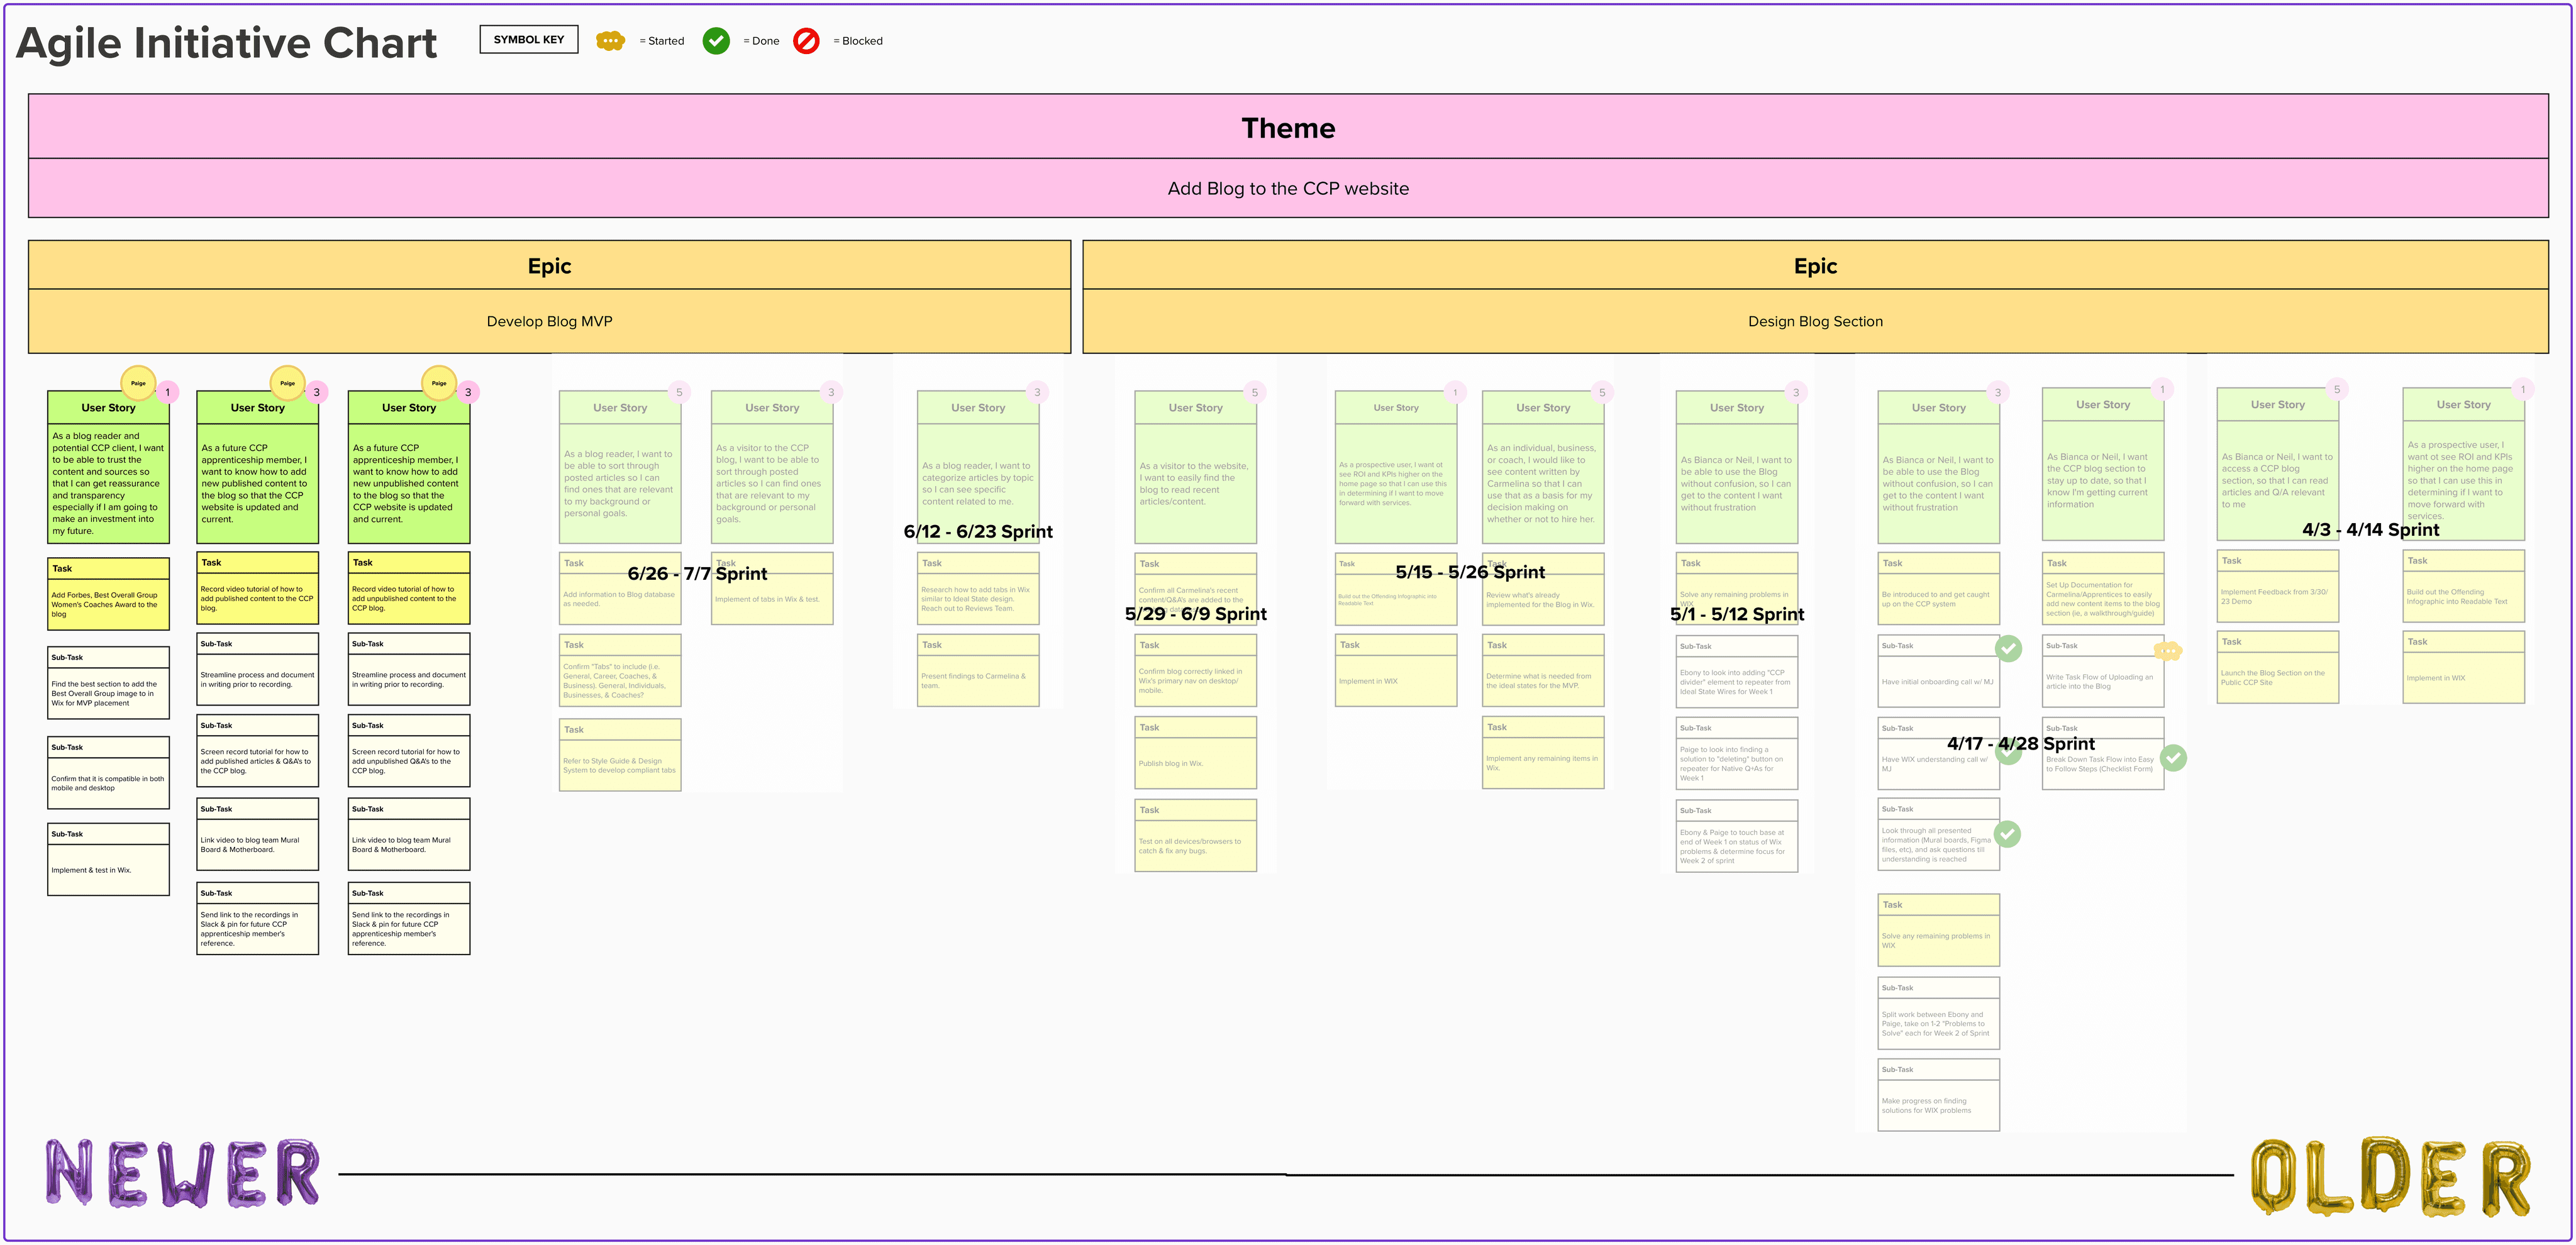This screenshot has width=2576, height=1245.
Task: Toggle done check on 'Have WIX understanding call' sub-task
Action: tap(2010, 756)
